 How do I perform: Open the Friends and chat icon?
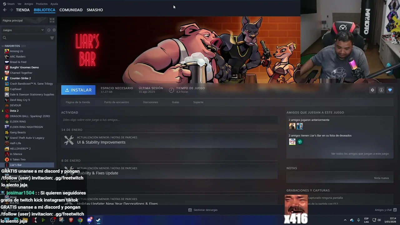395,210
